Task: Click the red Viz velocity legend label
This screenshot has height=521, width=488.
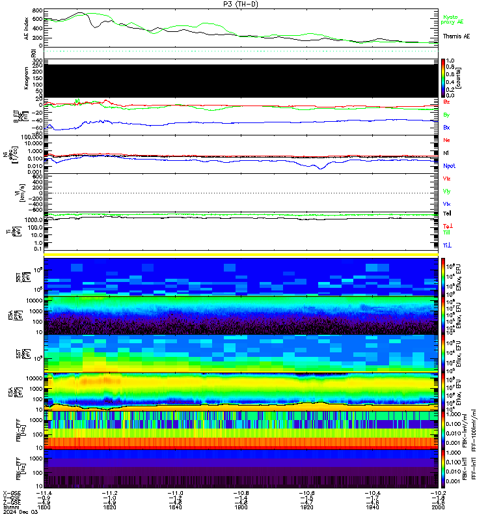Action: pyautogui.click(x=446, y=178)
